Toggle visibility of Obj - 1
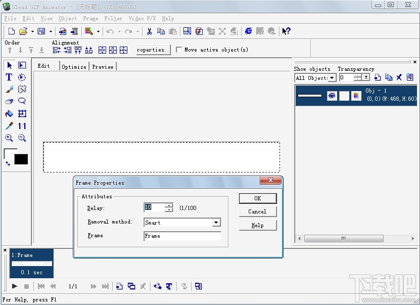Viewport: 420px width, 305px height. click(x=332, y=96)
